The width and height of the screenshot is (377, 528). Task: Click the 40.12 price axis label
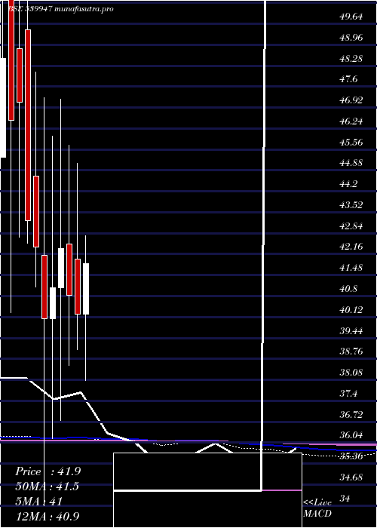(351, 310)
